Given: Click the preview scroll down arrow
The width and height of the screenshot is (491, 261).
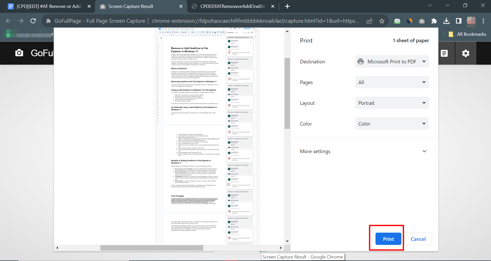Looking at the screenshot, I should point(287,241).
